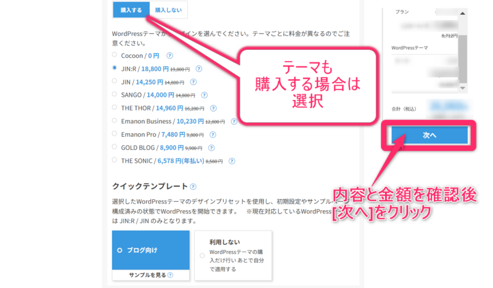
Task: Open help icon for Emanon Business
Action: pos(234,121)
